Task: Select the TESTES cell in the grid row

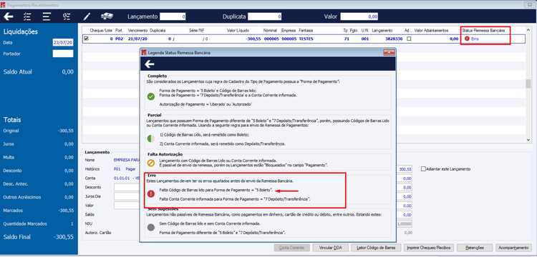Action: pyautogui.click(x=306, y=39)
